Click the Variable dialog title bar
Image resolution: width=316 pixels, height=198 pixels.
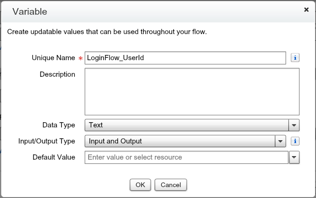click(142, 11)
